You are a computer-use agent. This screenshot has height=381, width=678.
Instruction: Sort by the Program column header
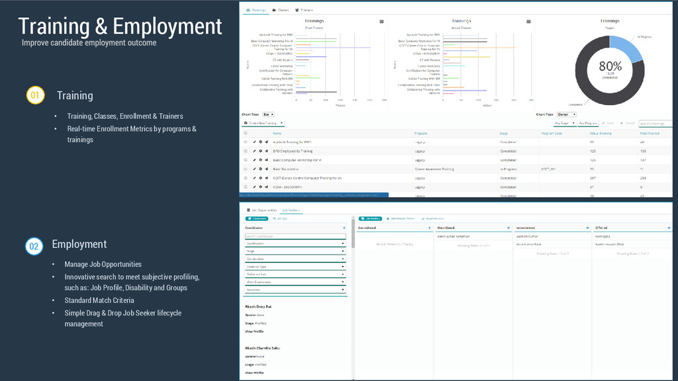tap(420, 133)
